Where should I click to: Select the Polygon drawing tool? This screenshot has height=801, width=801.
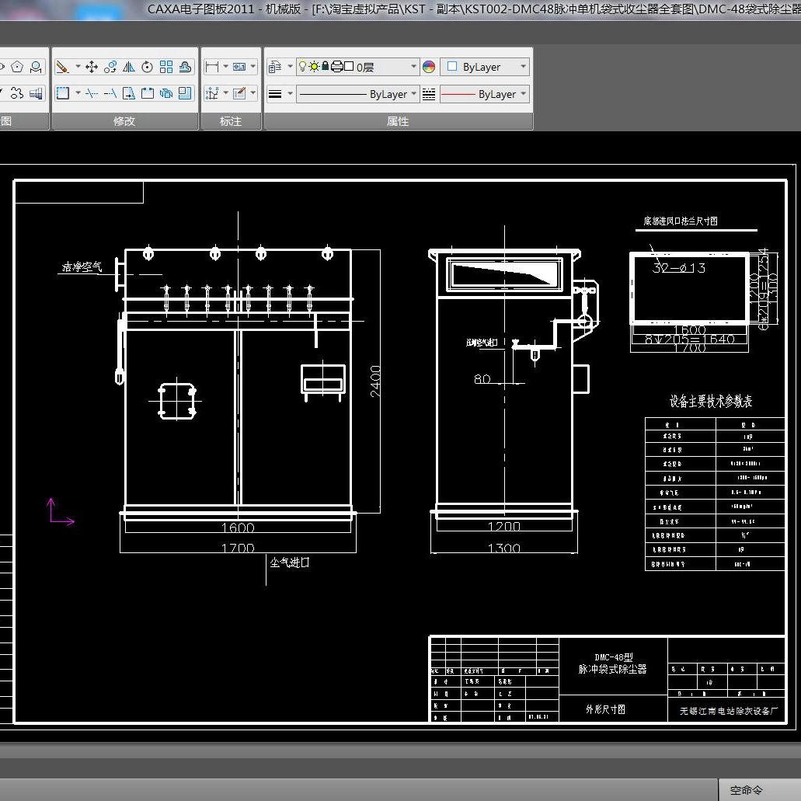(x=17, y=67)
